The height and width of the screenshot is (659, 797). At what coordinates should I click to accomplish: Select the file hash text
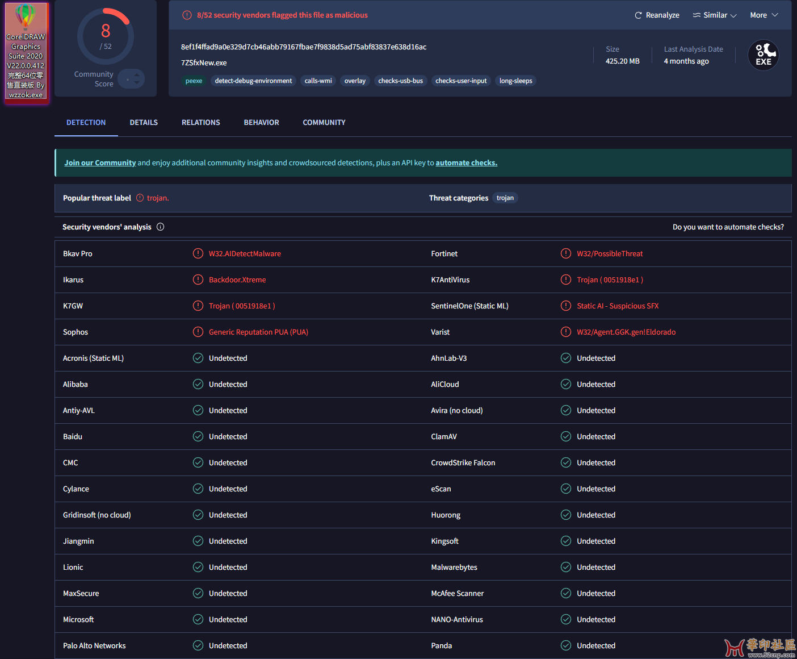click(x=304, y=47)
